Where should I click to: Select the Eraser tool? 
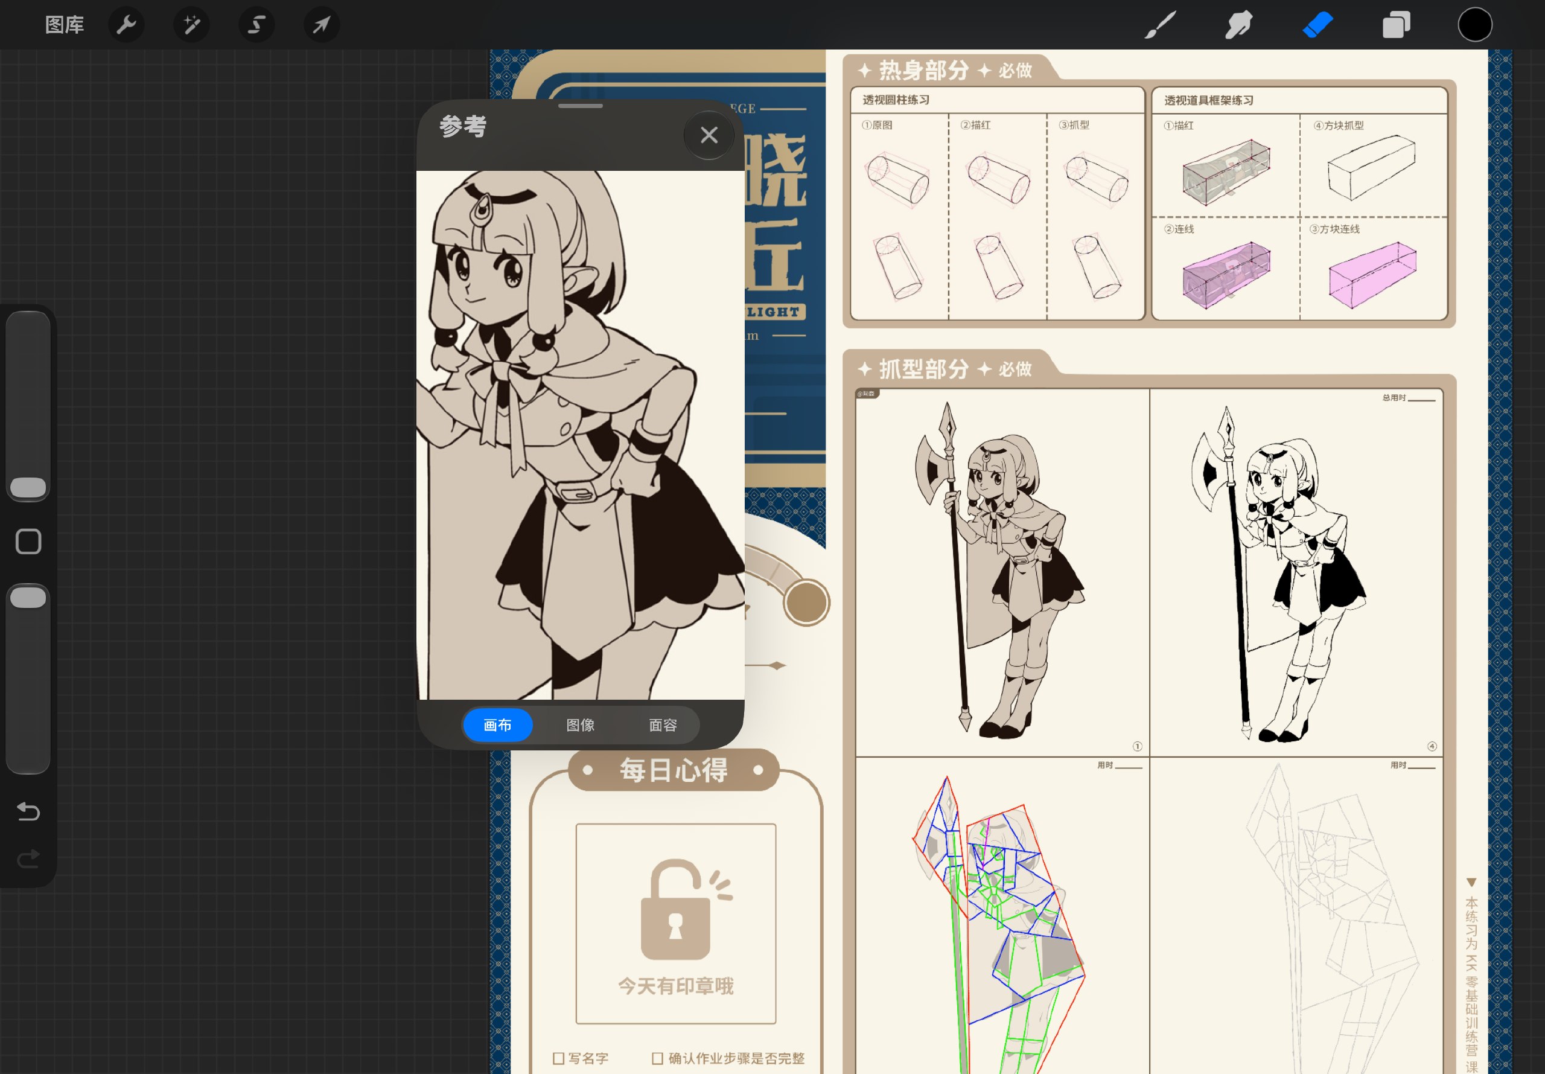coord(1317,25)
